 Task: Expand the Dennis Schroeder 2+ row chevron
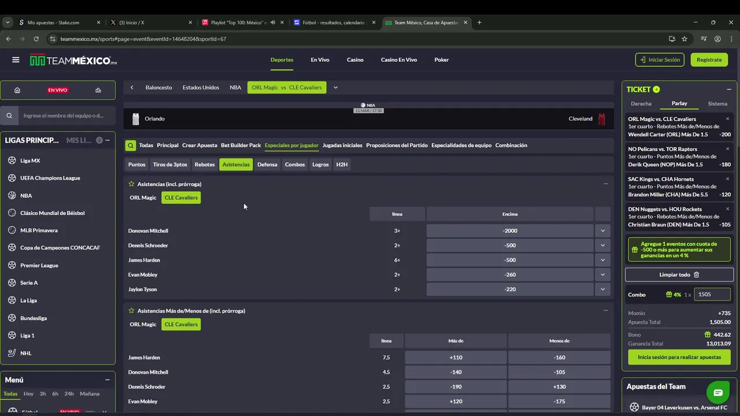(602, 245)
